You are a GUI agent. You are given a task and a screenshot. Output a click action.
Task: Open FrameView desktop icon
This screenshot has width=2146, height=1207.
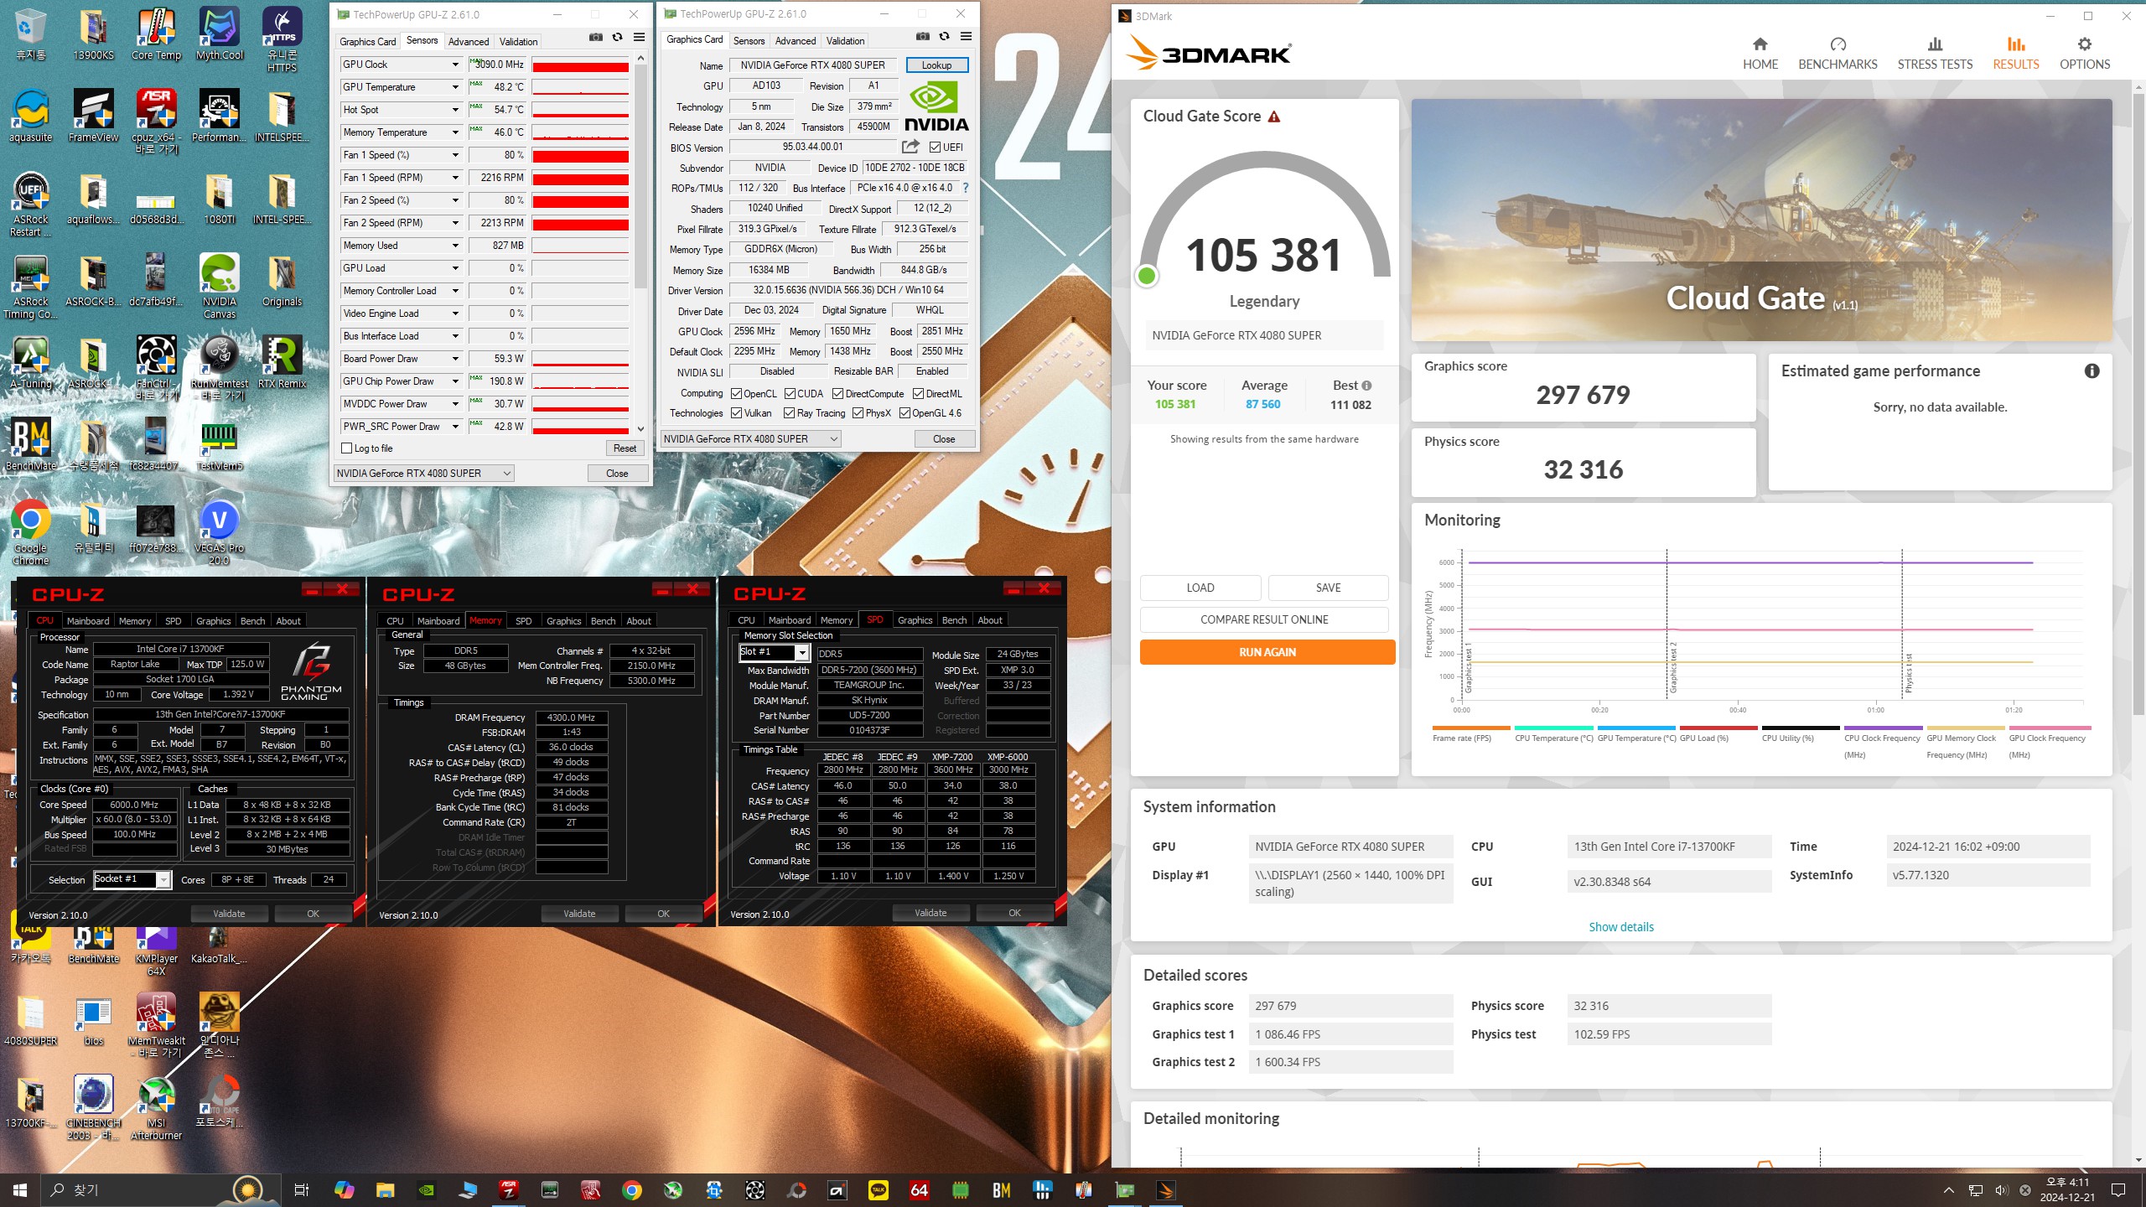[93, 117]
